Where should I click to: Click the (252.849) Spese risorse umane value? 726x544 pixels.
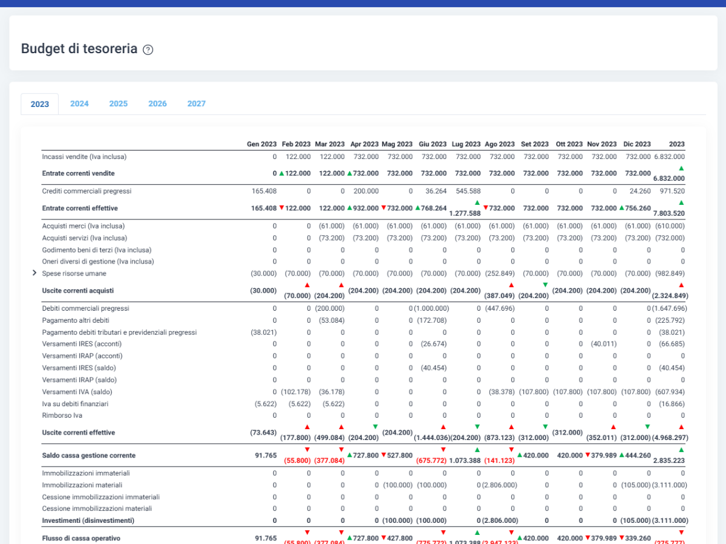pos(499,273)
